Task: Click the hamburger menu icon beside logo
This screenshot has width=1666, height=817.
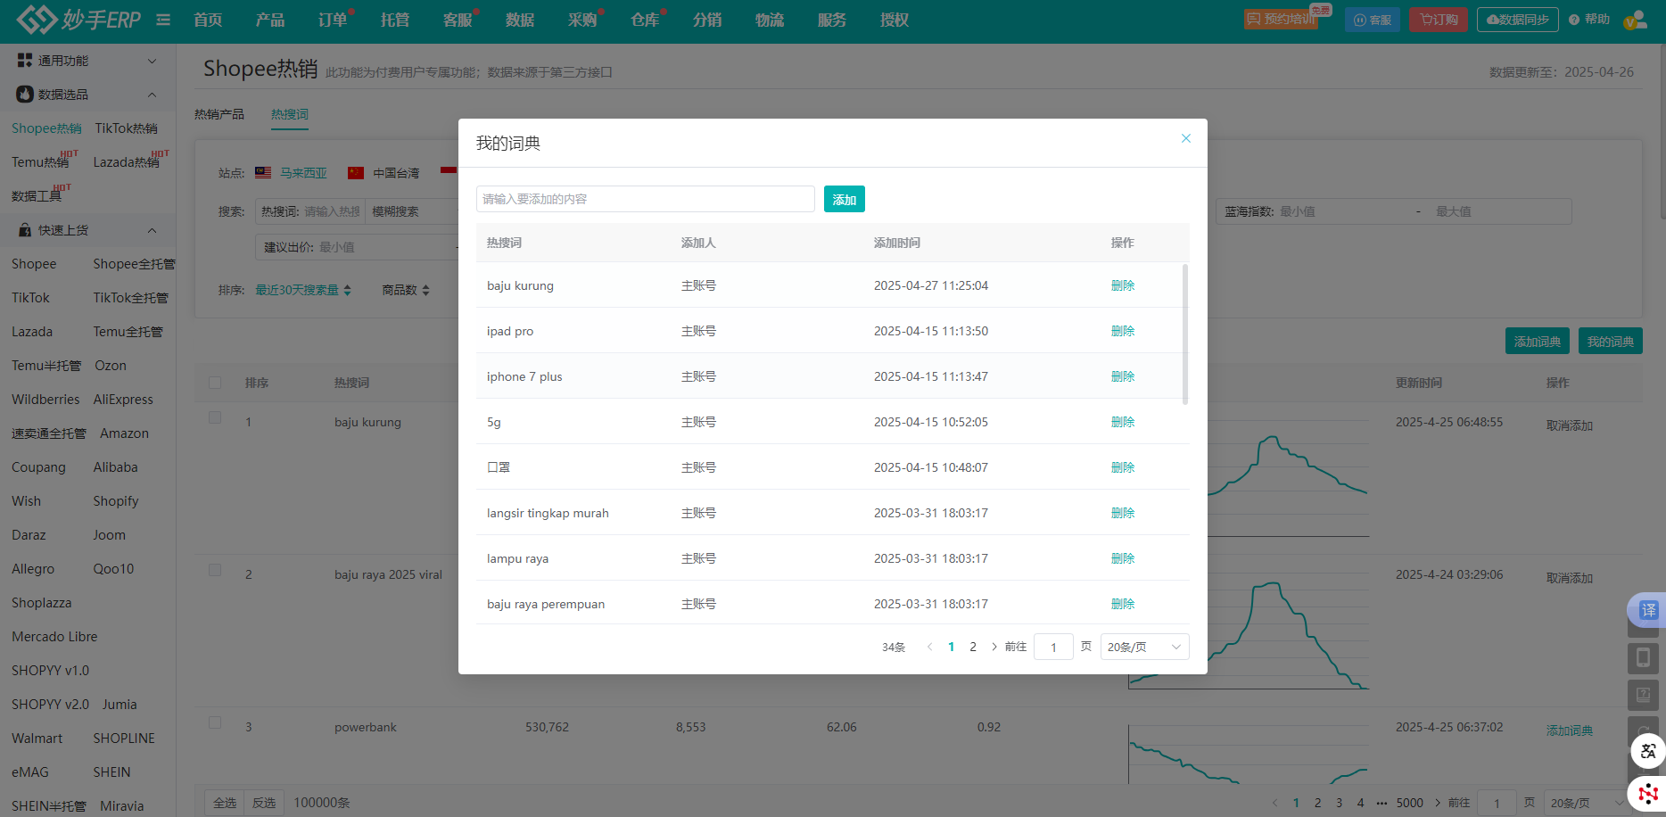Action: point(163,20)
